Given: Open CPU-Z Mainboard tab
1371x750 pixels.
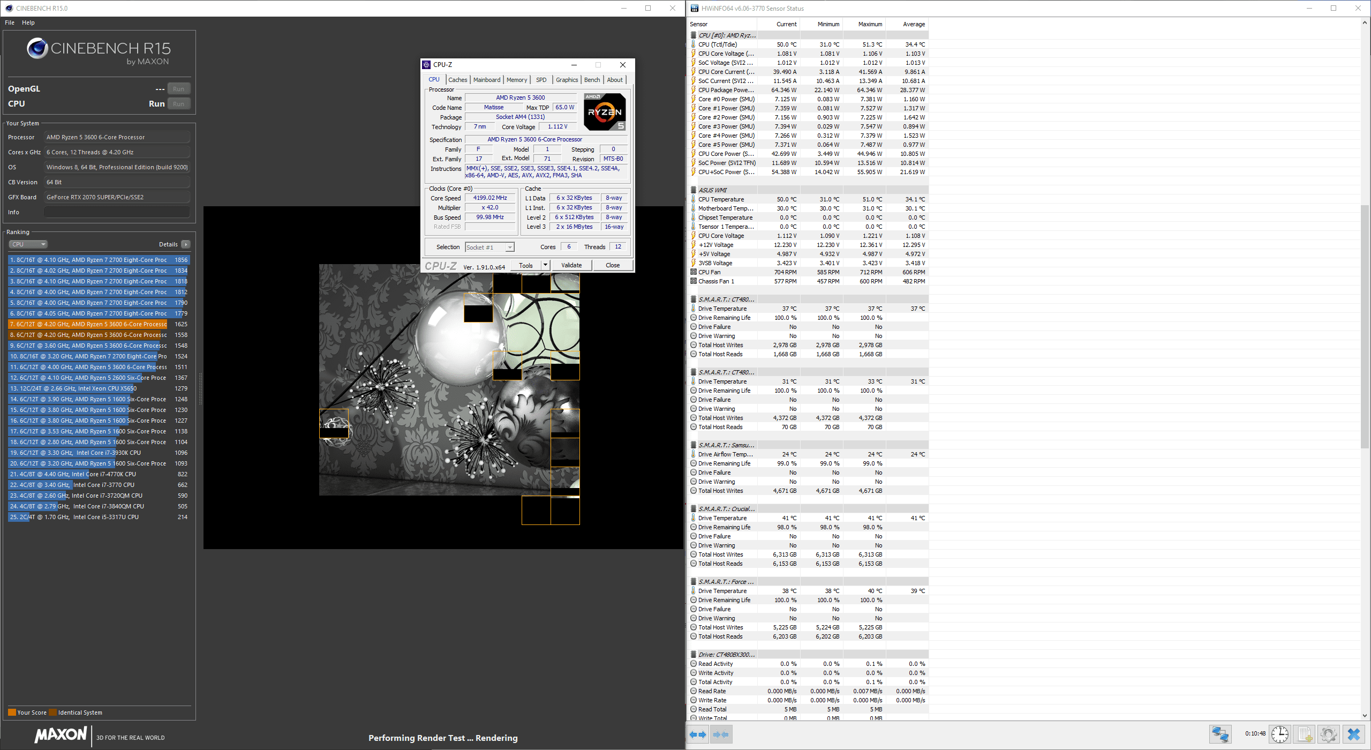Looking at the screenshot, I should (486, 80).
